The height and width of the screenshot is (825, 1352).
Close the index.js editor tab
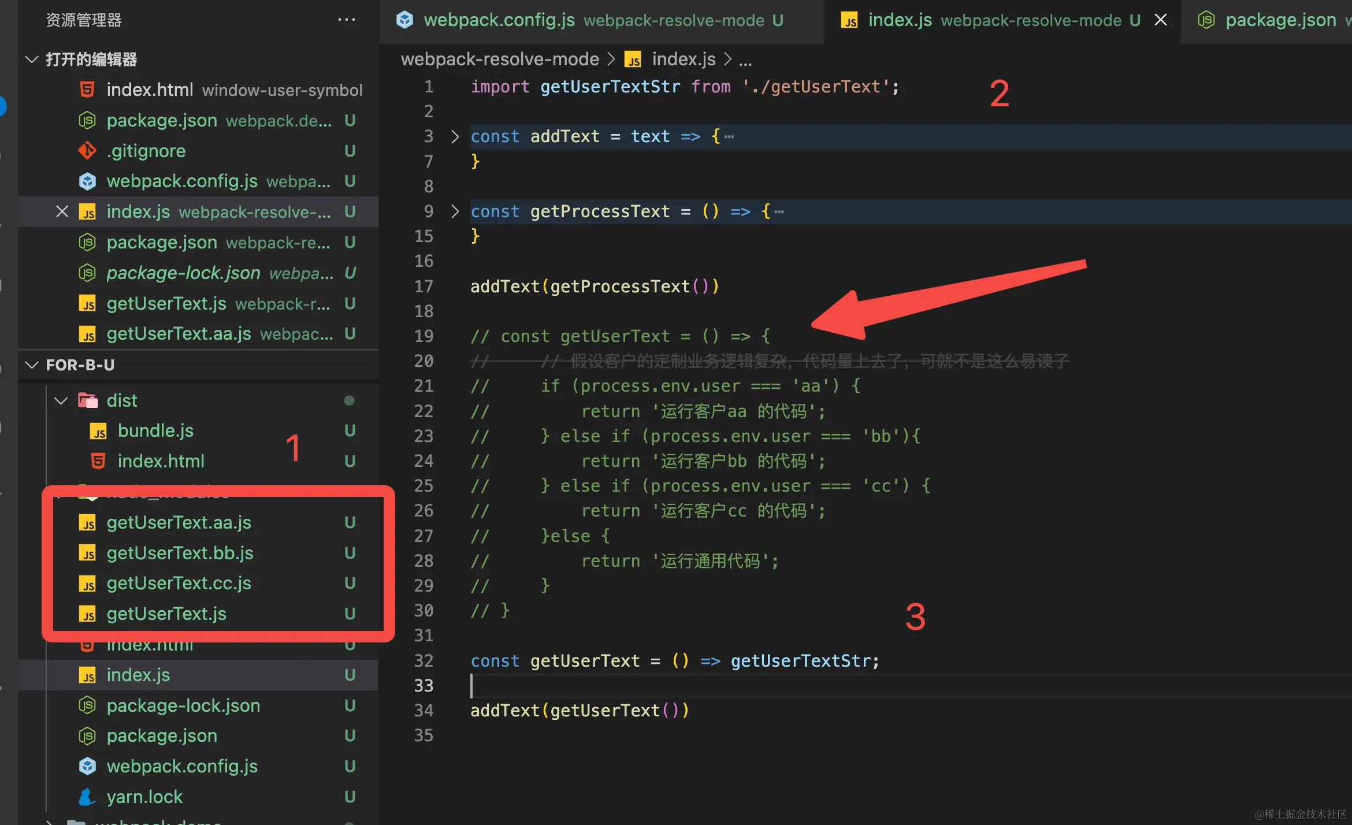(x=1160, y=20)
